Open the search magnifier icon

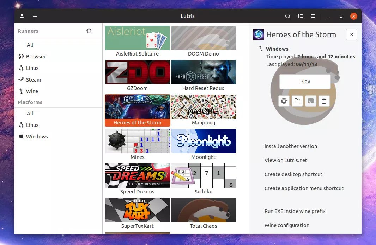tap(287, 16)
